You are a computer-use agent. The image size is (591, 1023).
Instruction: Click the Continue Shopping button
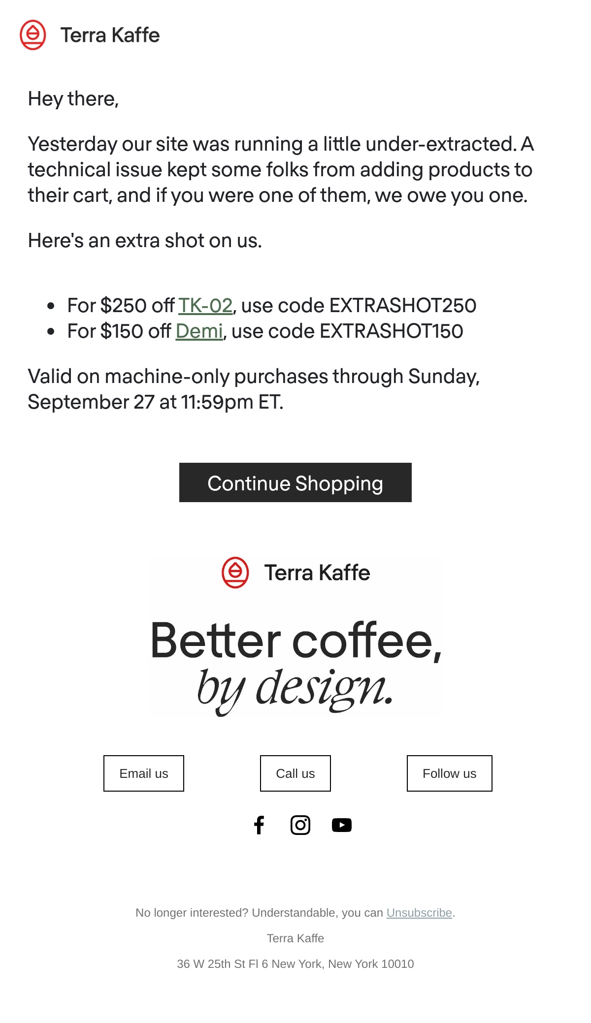click(295, 482)
